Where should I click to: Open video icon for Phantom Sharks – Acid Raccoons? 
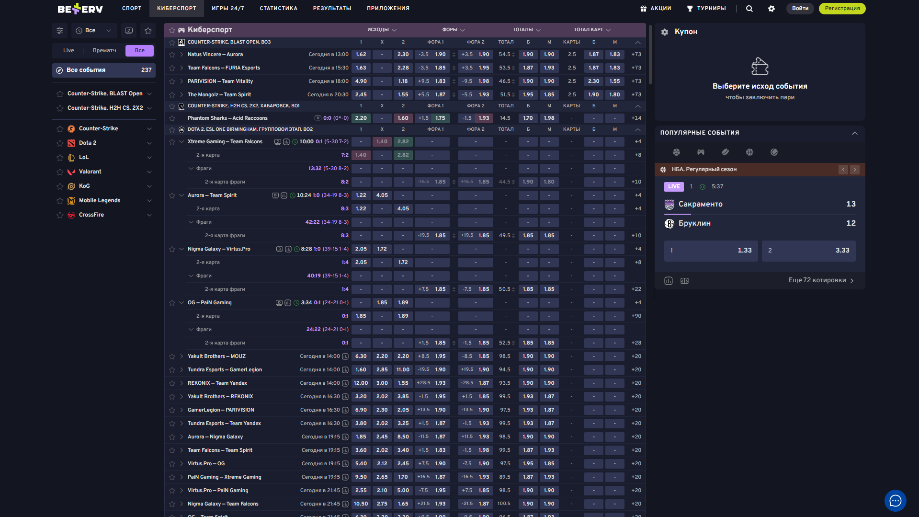(318, 118)
